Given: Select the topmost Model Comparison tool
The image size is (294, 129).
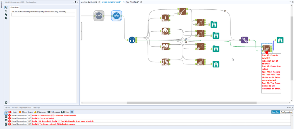Looking at the screenshot, I should [200, 22].
